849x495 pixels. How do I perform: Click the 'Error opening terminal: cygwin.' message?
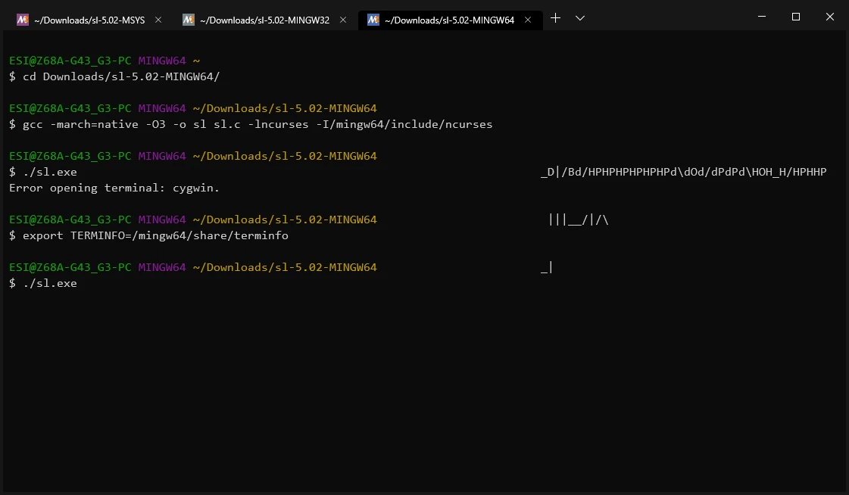[x=114, y=188]
